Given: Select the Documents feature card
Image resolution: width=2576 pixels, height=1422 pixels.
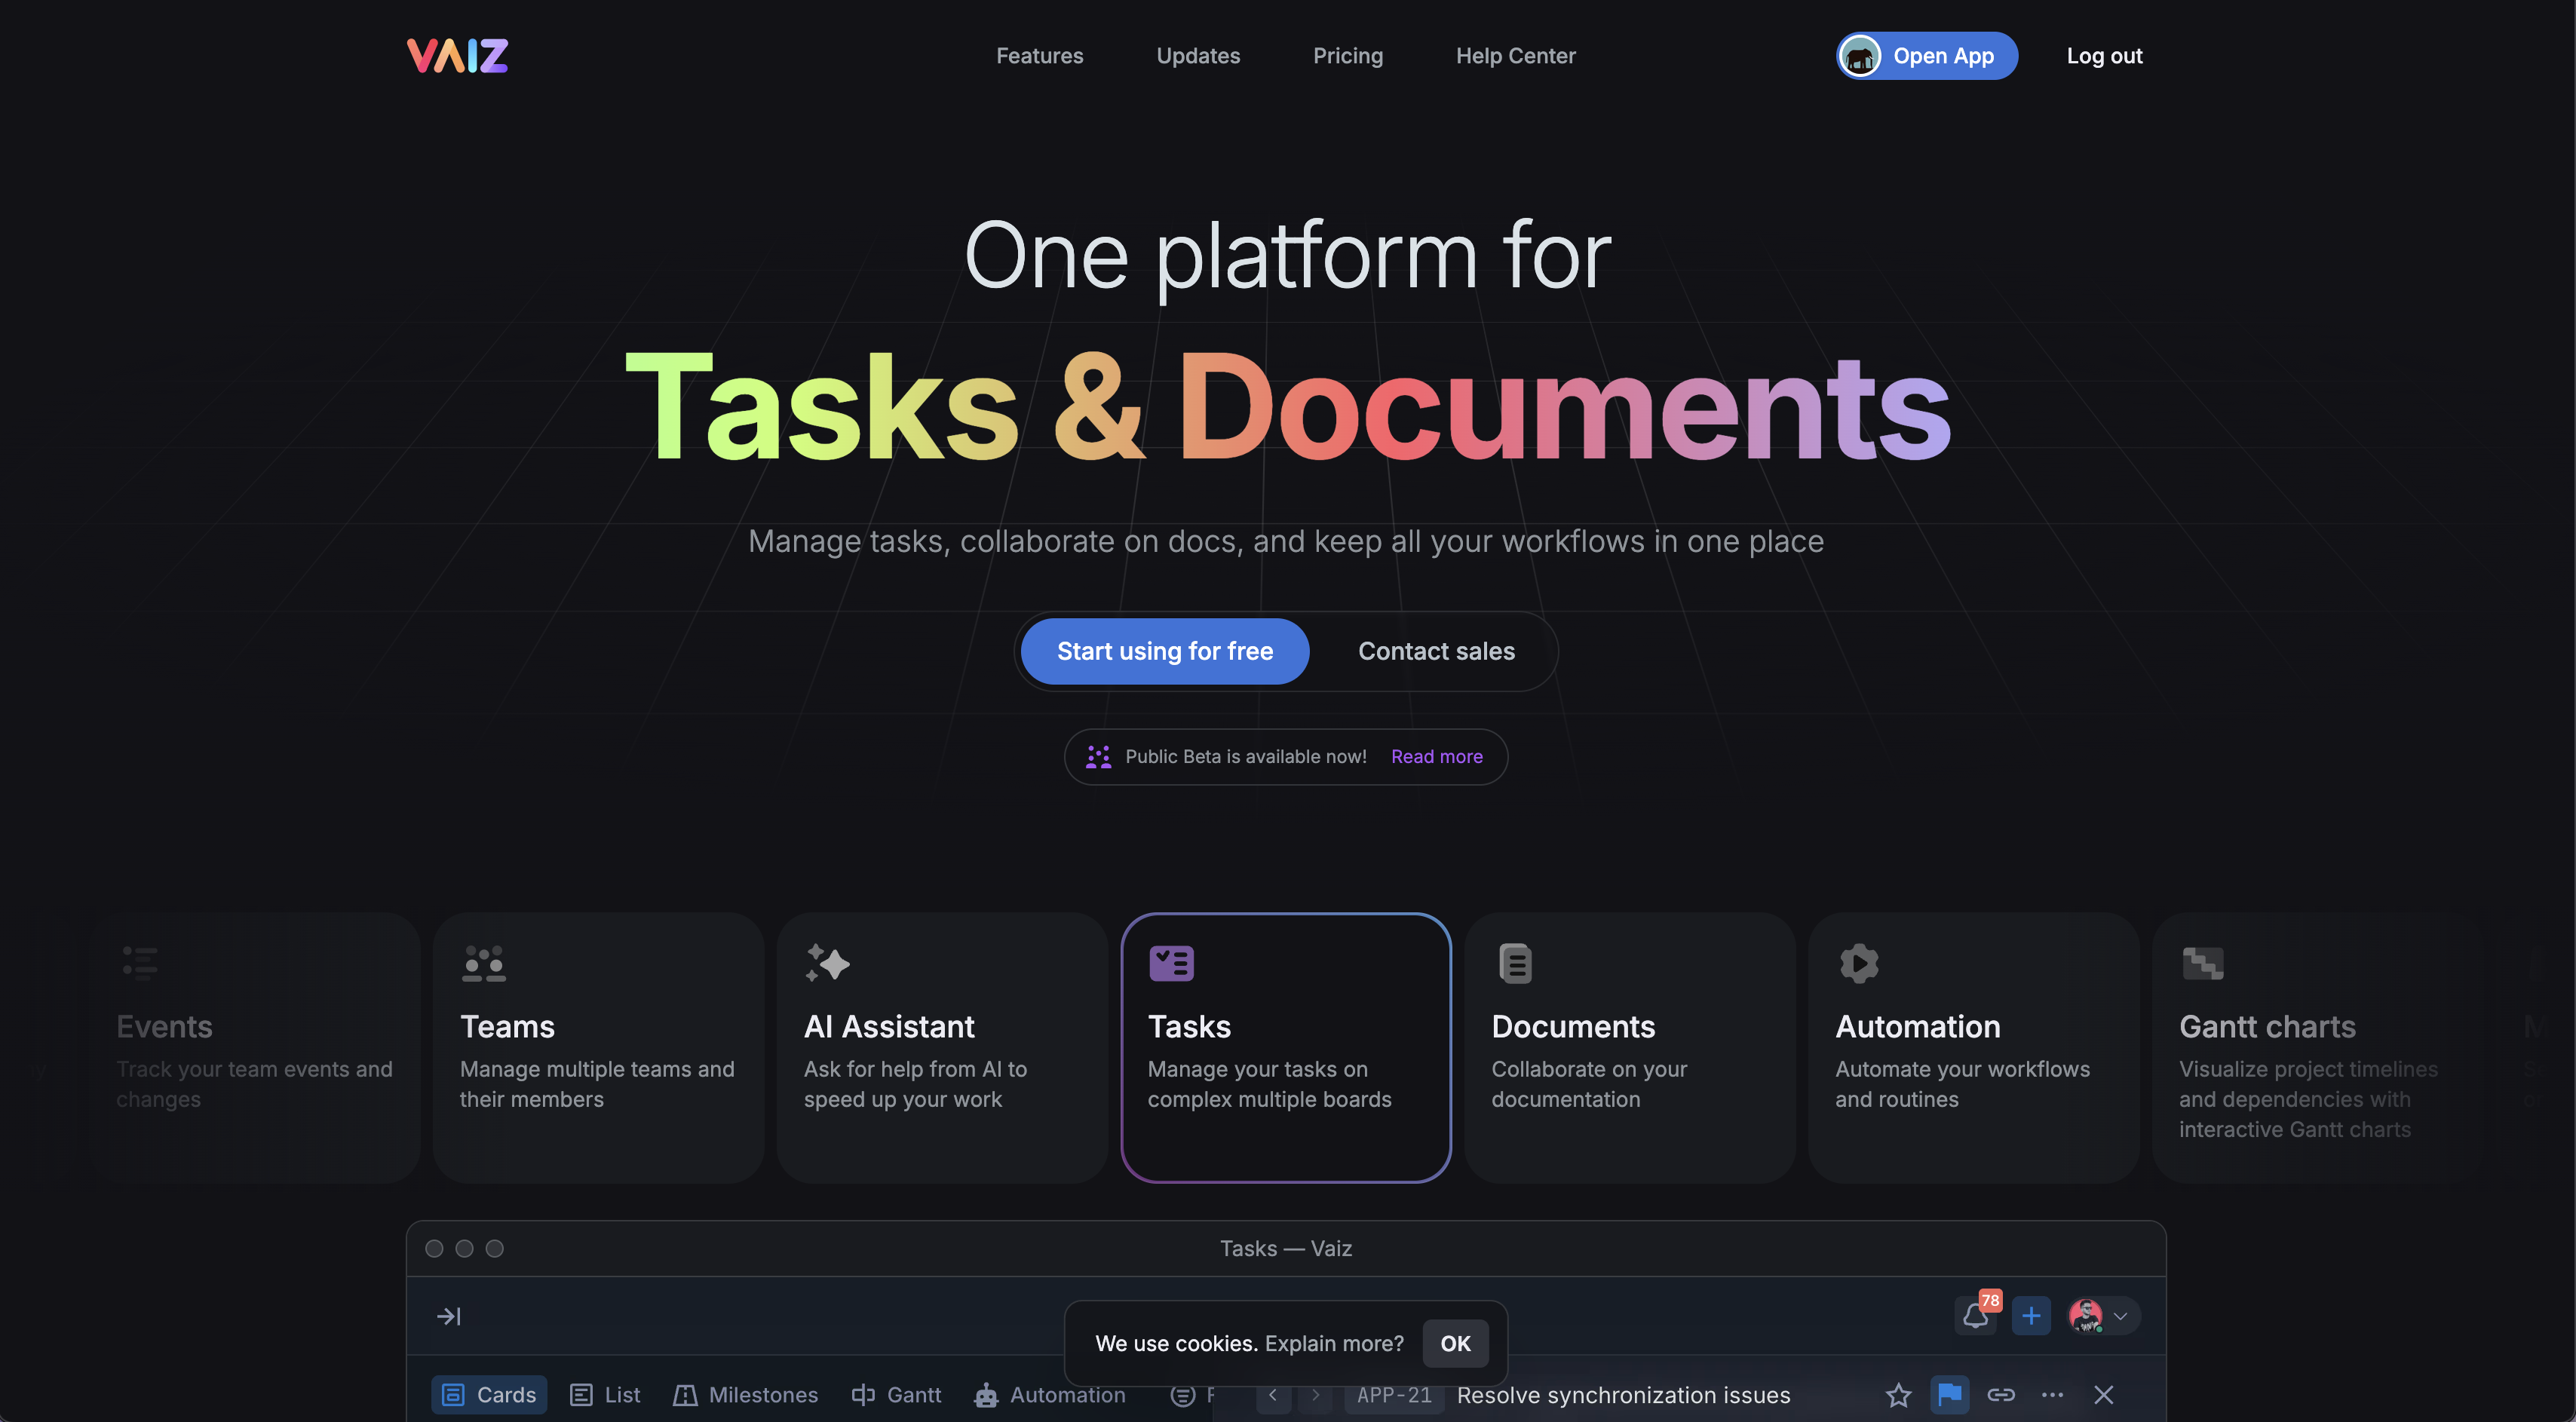Looking at the screenshot, I should coord(1630,1047).
